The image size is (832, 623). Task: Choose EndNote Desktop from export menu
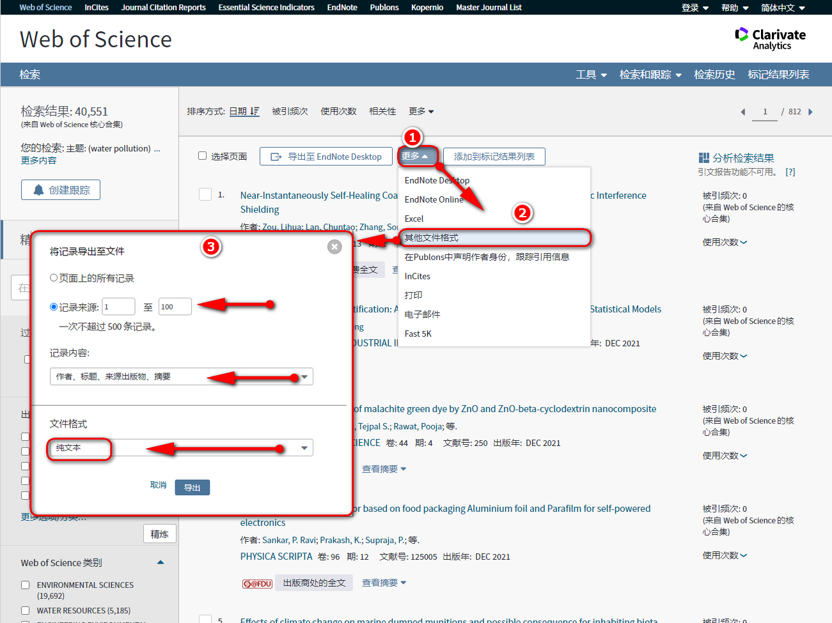pos(437,180)
